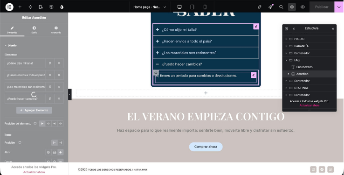Viewport: 344px width, 175px height.
Task: Set element position to start alignment
Action: pyautogui.click(x=42, y=124)
